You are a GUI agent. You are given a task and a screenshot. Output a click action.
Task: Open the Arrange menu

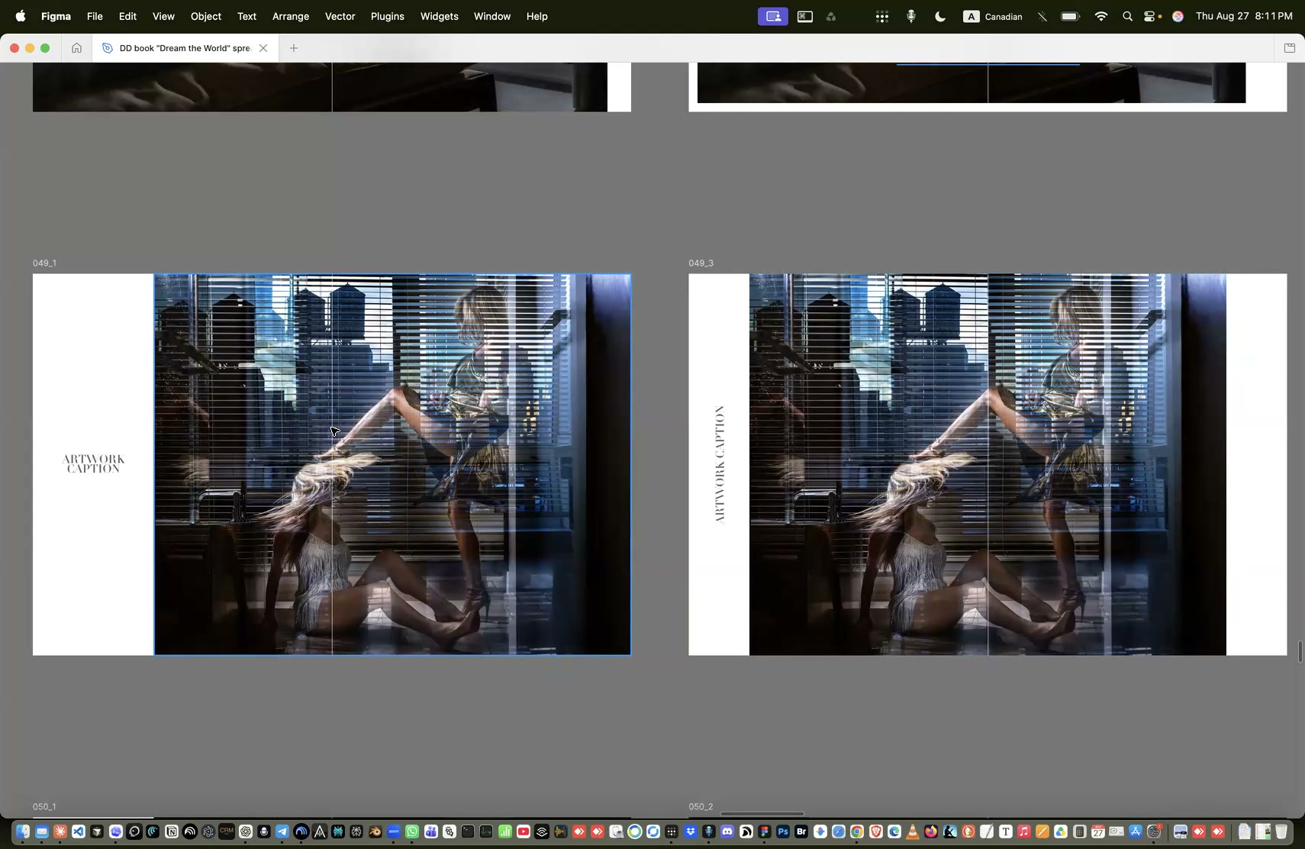[291, 16]
